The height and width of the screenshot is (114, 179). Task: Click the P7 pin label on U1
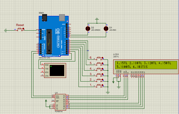point(64,109)
